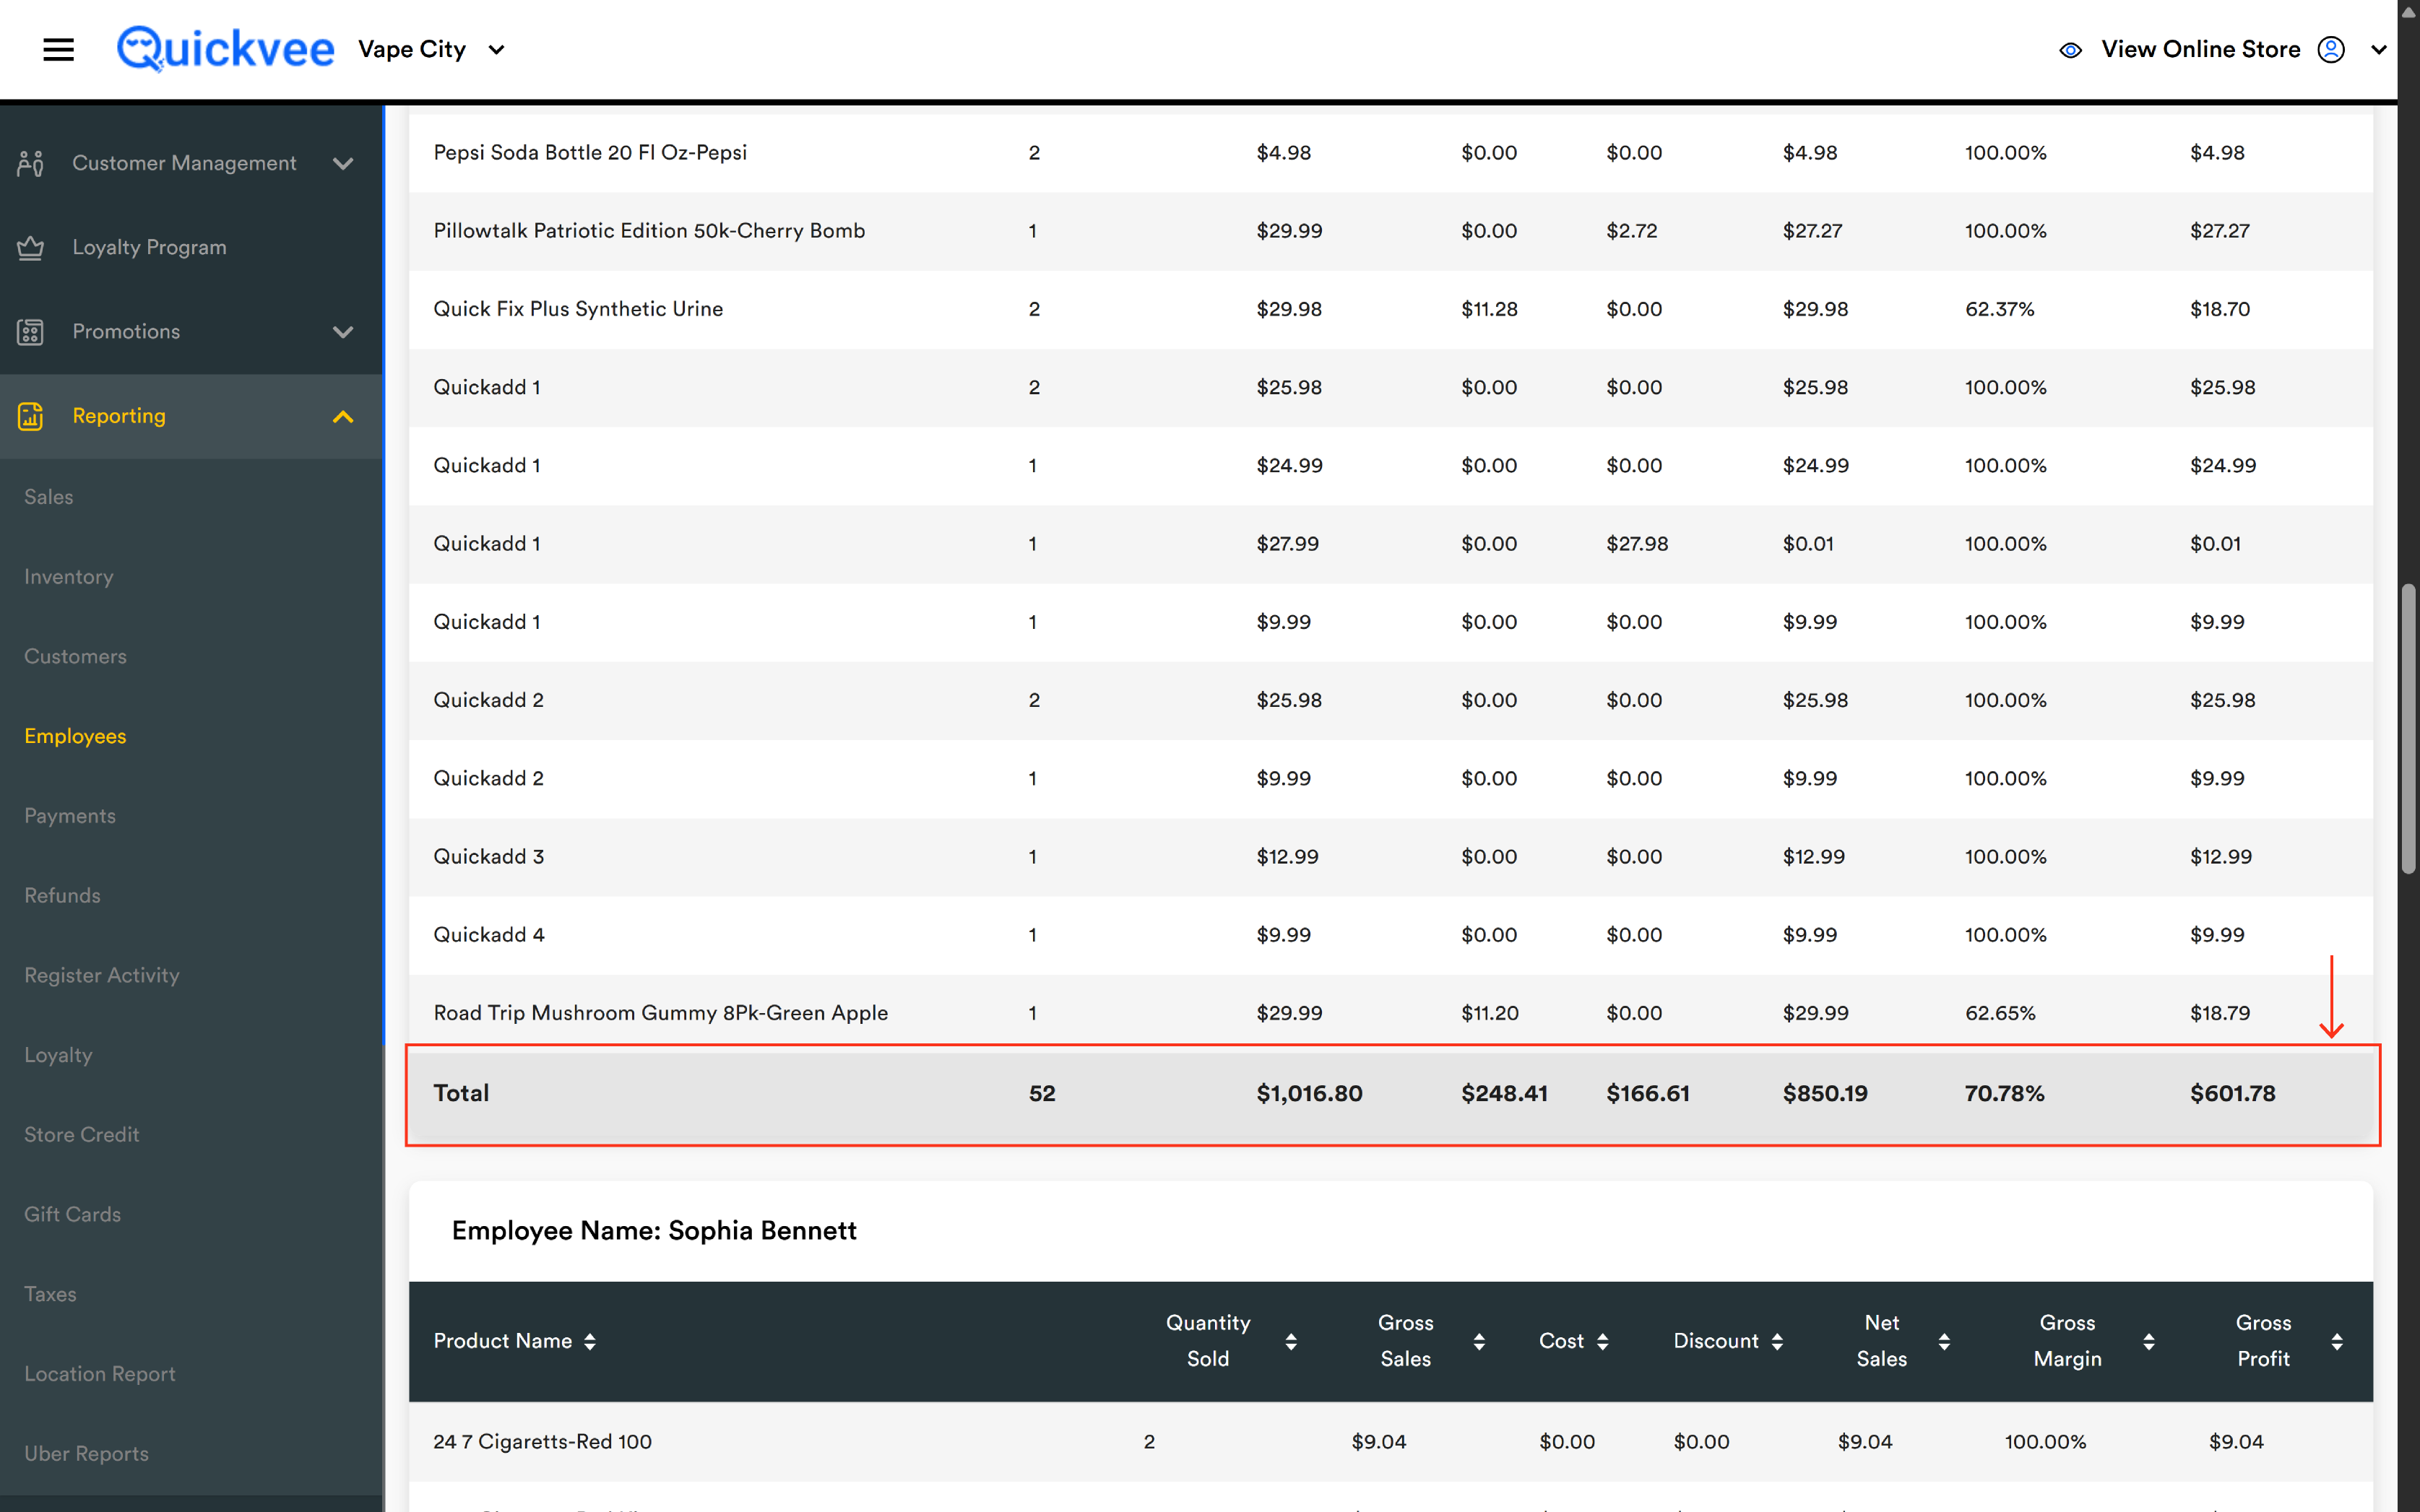Sort by Product Name arrows

(x=590, y=1341)
